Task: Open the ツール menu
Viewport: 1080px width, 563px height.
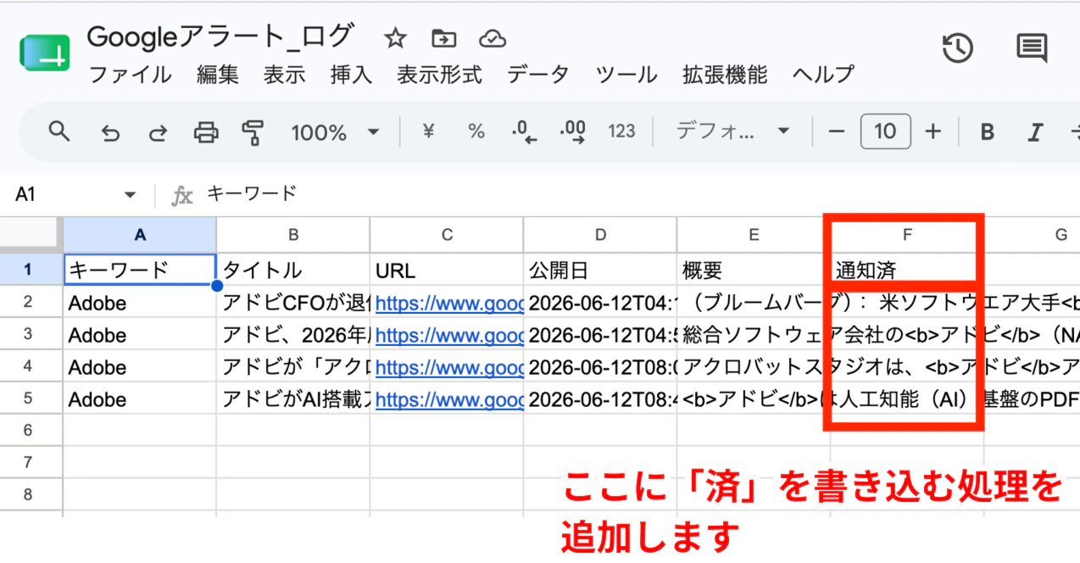Action: pyautogui.click(x=626, y=75)
